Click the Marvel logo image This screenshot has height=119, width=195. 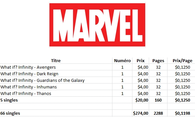pyautogui.click(x=97, y=25)
